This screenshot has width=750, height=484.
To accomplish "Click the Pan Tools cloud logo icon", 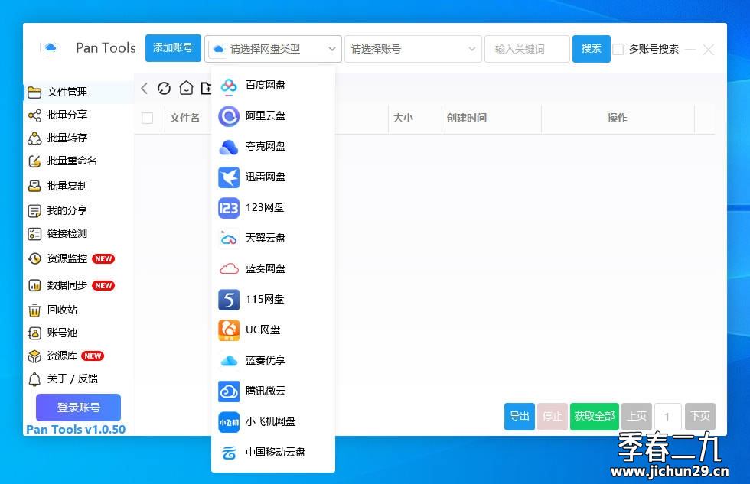I will point(51,47).
